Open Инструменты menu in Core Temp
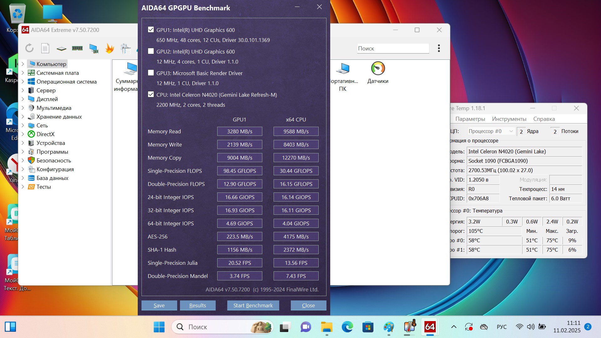The image size is (601, 338). click(509, 119)
